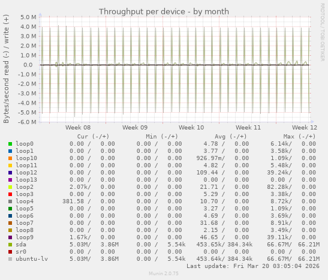Click the loop4 gray color swatch

10,201
